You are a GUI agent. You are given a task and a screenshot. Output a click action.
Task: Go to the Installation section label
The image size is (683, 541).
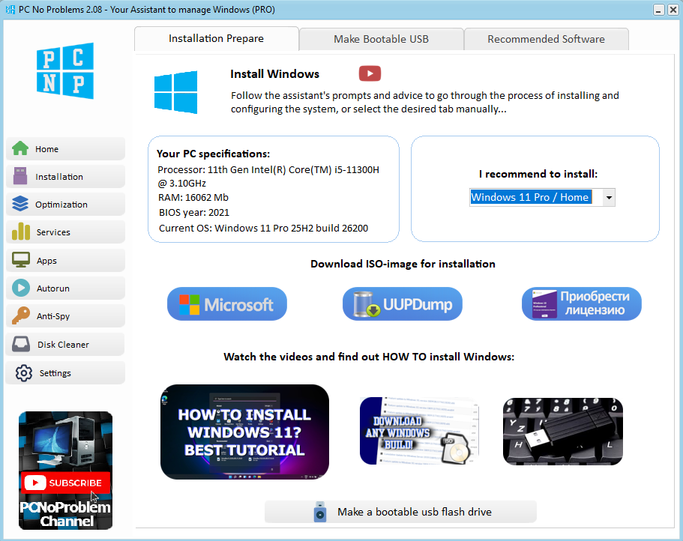click(x=59, y=177)
